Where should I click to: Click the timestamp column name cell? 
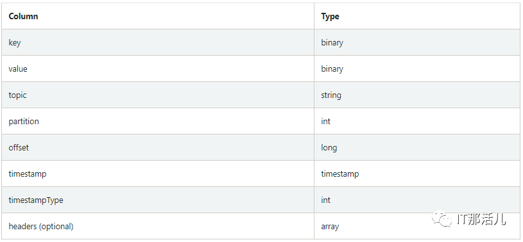pyautogui.click(x=158, y=173)
